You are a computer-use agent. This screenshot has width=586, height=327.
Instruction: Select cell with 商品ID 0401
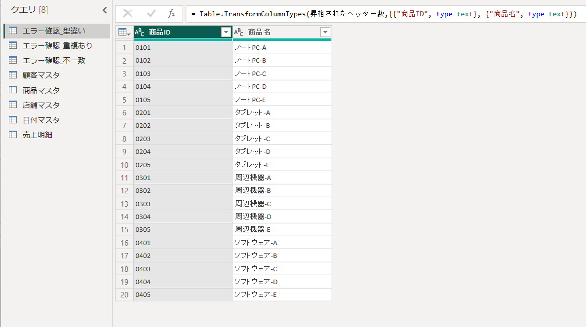[183, 243]
